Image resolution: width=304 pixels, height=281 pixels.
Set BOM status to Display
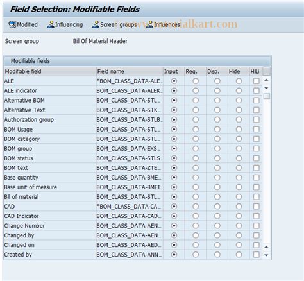pyautogui.click(x=217, y=158)
